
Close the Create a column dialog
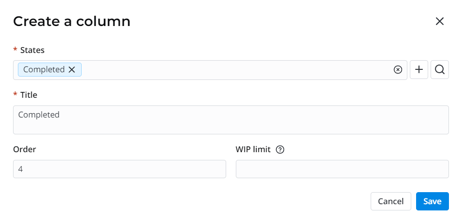point(439,21)
